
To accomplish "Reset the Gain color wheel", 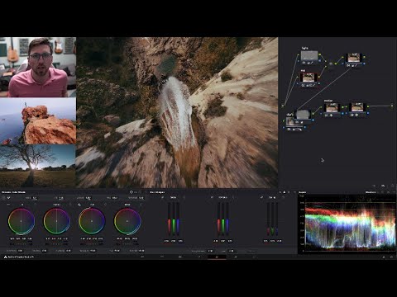I will [105, 205].
